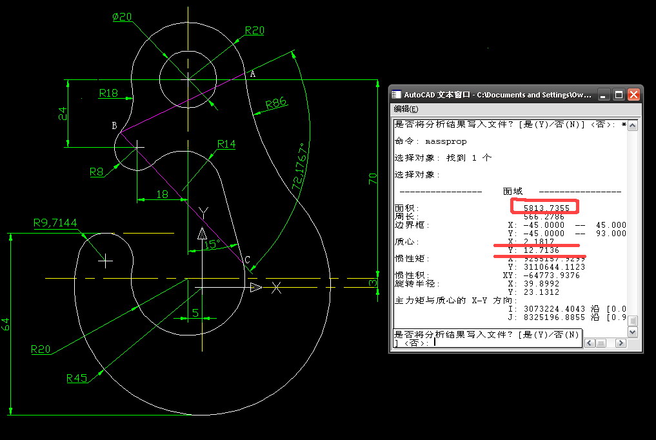
Task: Open the 编辑(E) menu in text window
Action: tap(405, 109)
